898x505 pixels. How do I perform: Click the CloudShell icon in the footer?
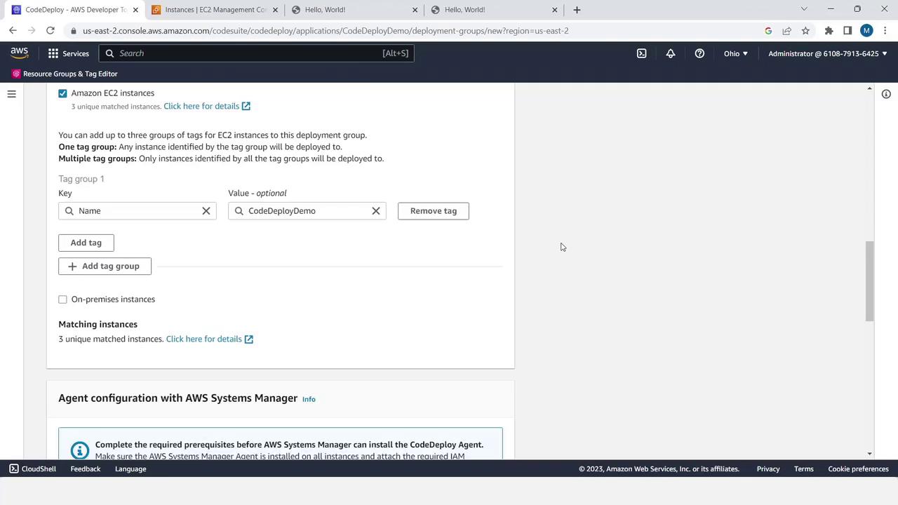(14, 469)
